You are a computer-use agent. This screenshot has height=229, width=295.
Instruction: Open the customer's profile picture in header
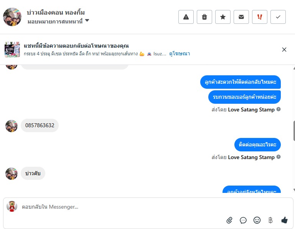pos(12,17)
